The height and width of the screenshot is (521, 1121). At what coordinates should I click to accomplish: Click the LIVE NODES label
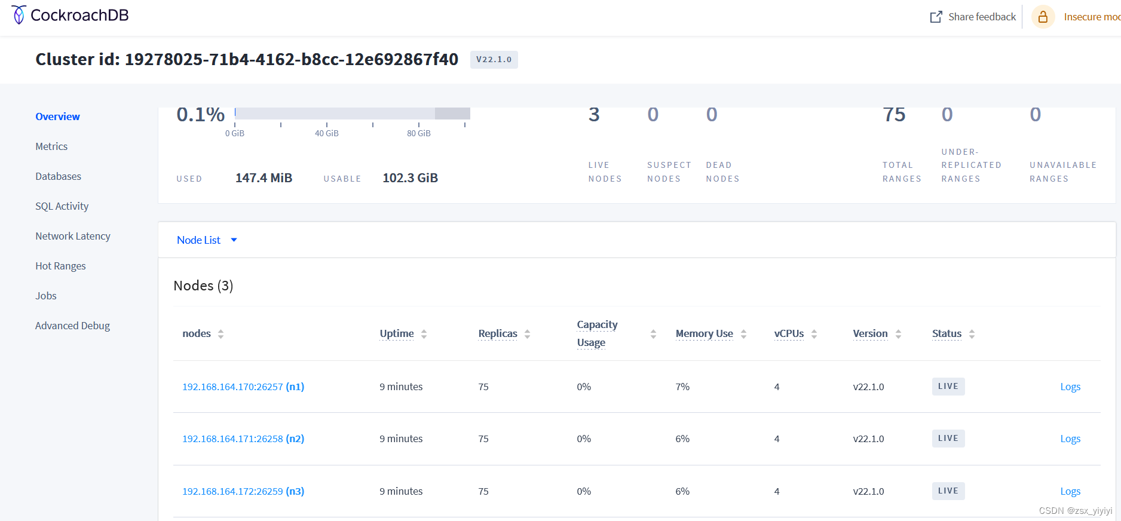(x=605, y=172)
